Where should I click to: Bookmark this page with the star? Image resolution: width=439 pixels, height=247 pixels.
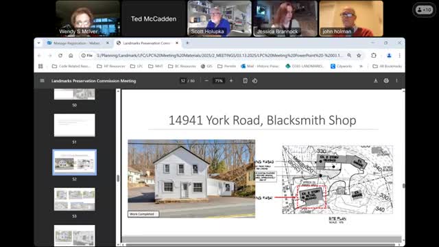pyautogui.click(x=359, y=56)
